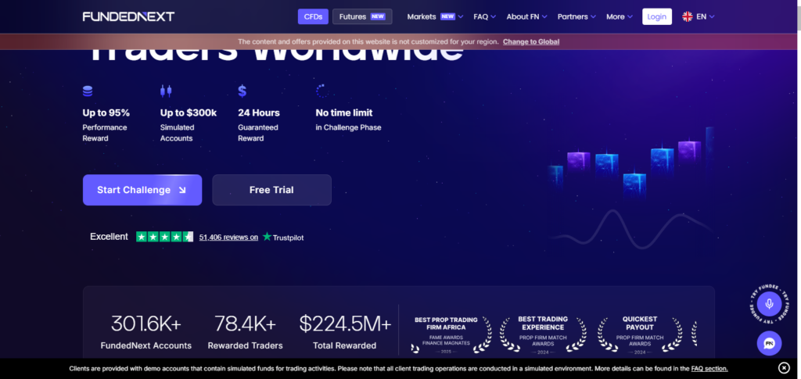801x379 pixels.
Task: Click the Start Challenge button
Action: (x=142, y=190)
